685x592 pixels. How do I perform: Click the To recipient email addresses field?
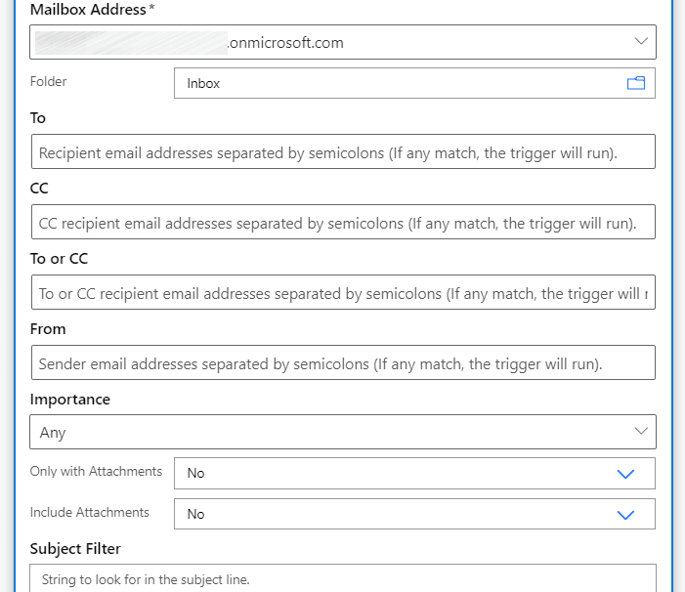point(343,151)
